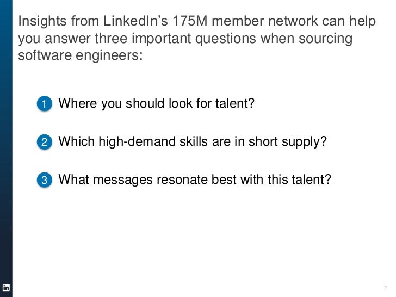Click the slide page number 2
The height and width of the screenshot is (297, 396).
(x=385, y=287)
